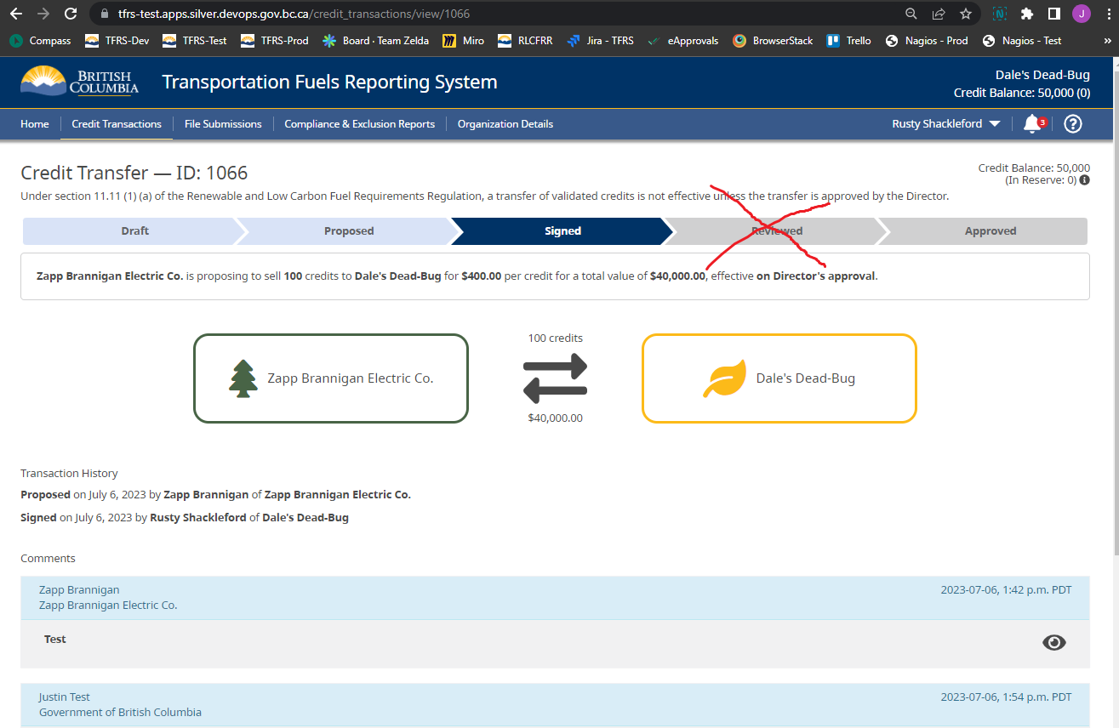Click the extension icon left of puzzle piece

click(x=1000, y=14)
